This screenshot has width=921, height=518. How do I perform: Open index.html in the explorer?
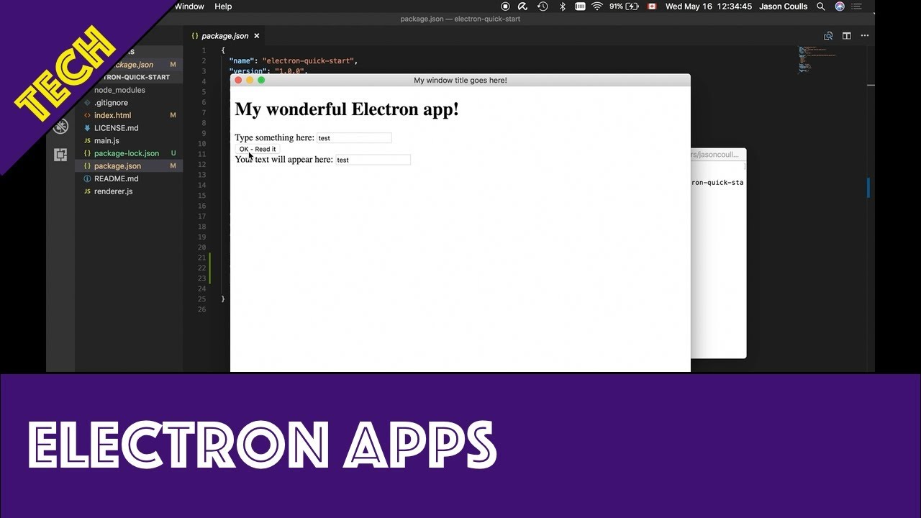click(x=129, y=115)
